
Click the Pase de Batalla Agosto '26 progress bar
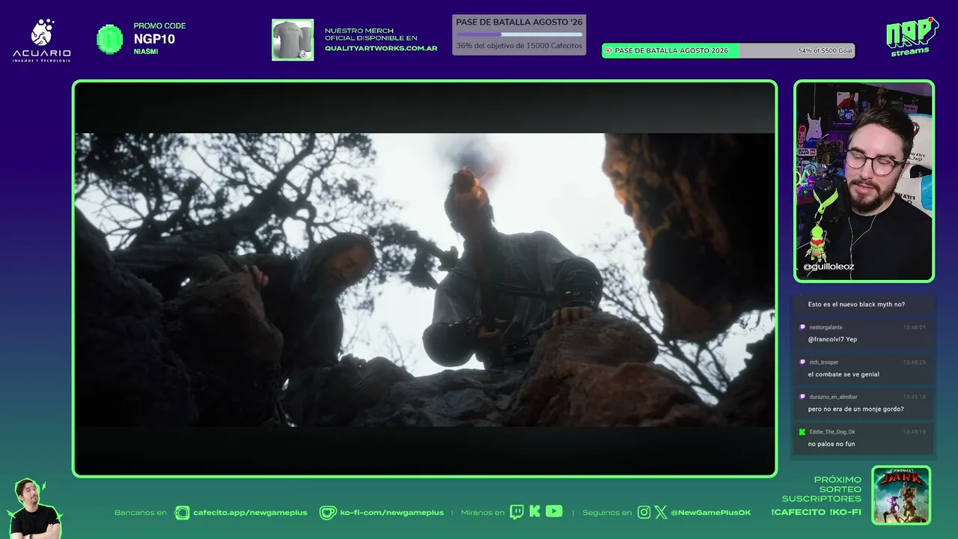[x=519, y=34]
